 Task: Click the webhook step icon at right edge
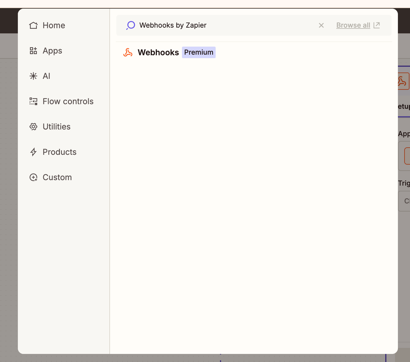click(x=403, y=81)
